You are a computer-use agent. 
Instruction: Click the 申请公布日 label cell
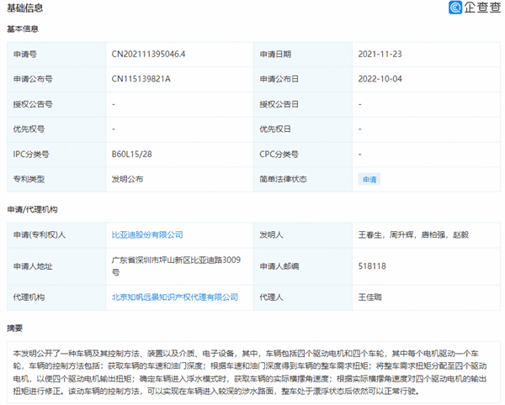303,79
